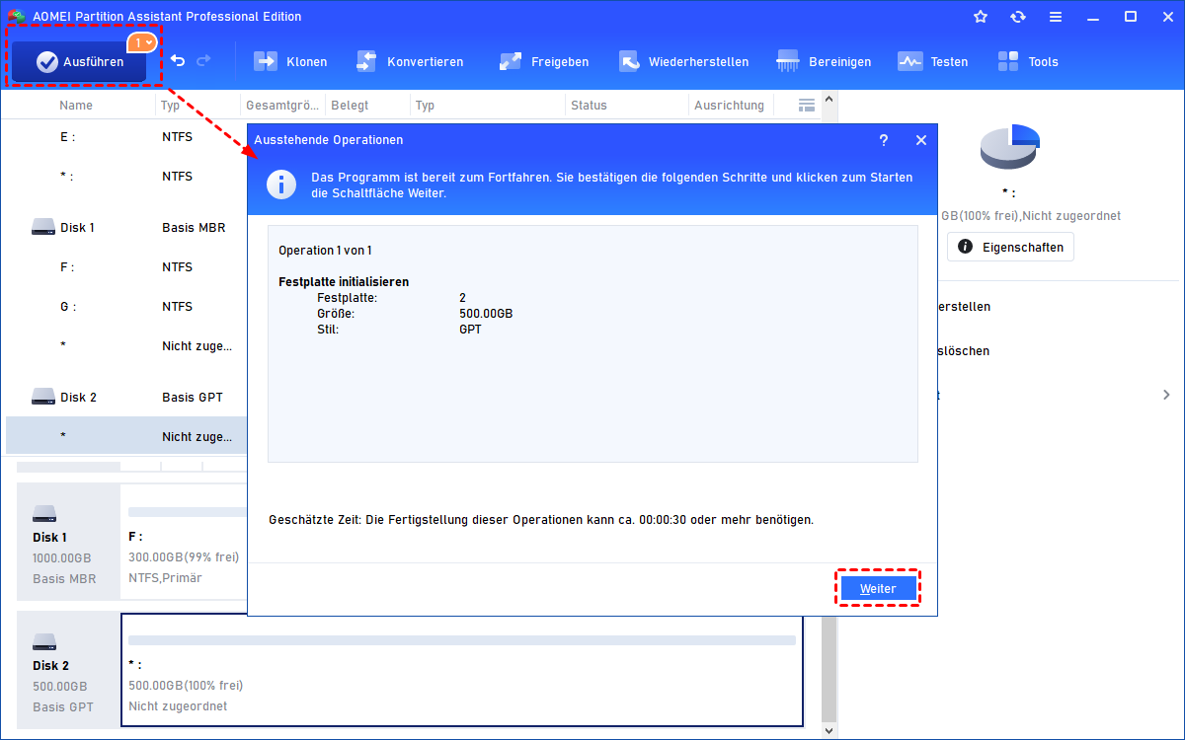This screenshot has width=1185, height=740.
Task: Select the G: partition row
Action: coord(126,307)
